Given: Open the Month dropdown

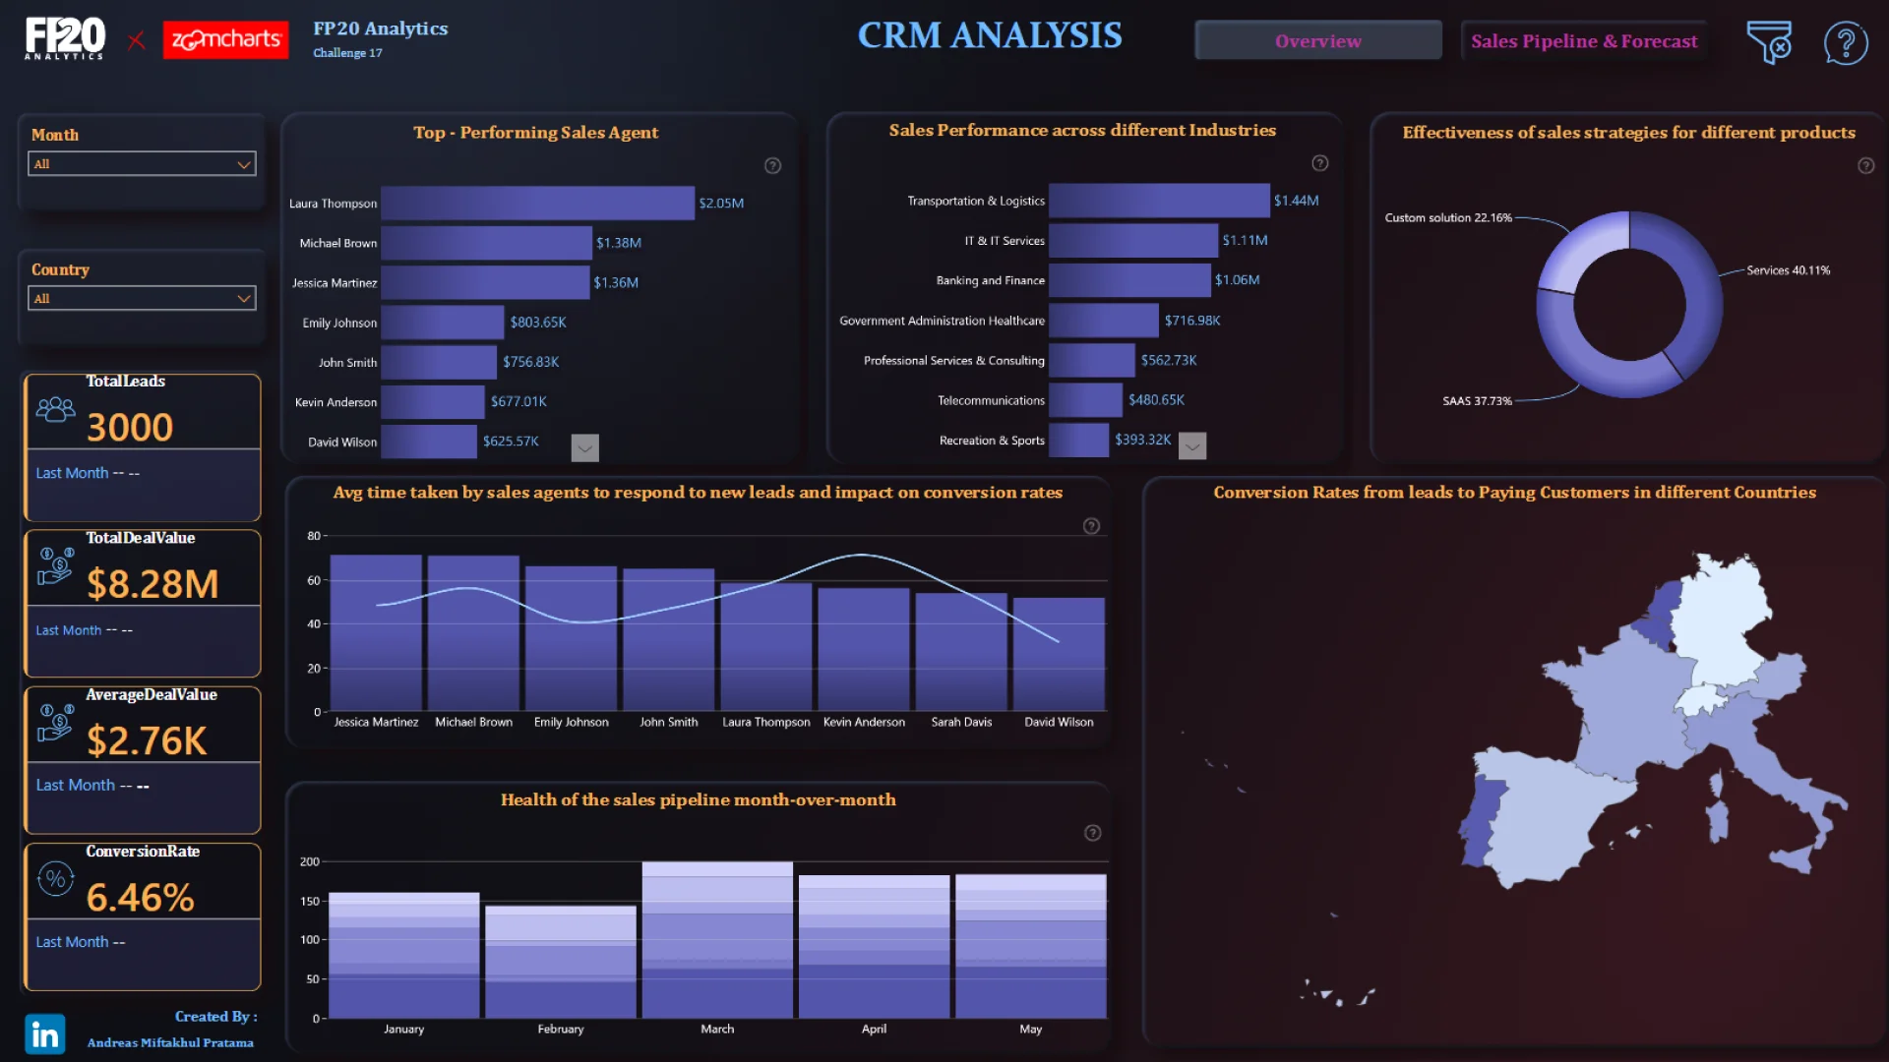Looking at the screenshot, I should coord(142,164).
